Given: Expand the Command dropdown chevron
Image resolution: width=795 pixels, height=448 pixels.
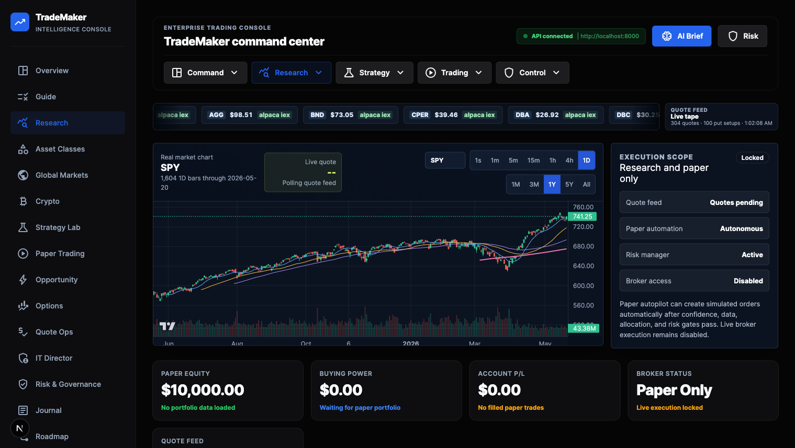Looking at the screenshot, I should point(234,73).
